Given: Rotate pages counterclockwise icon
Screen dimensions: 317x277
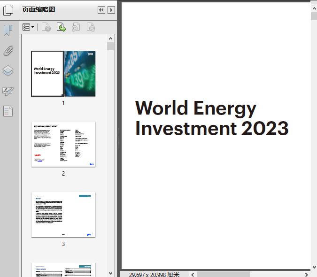Looking at the screenshot, I should tap(76, 27).
